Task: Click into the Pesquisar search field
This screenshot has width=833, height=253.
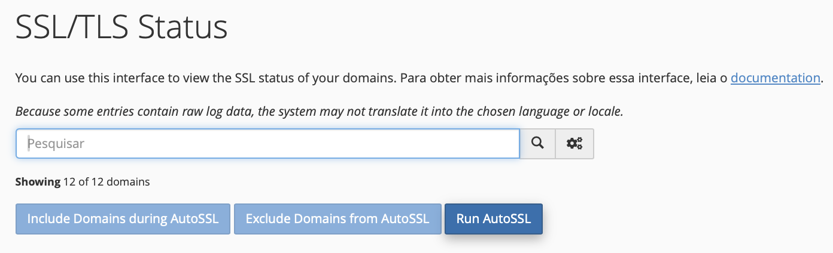Action: (x=267, y=144)
